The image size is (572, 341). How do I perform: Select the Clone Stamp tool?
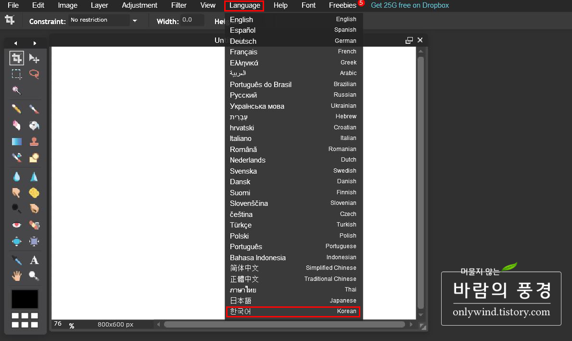click(x=34, y=141)
